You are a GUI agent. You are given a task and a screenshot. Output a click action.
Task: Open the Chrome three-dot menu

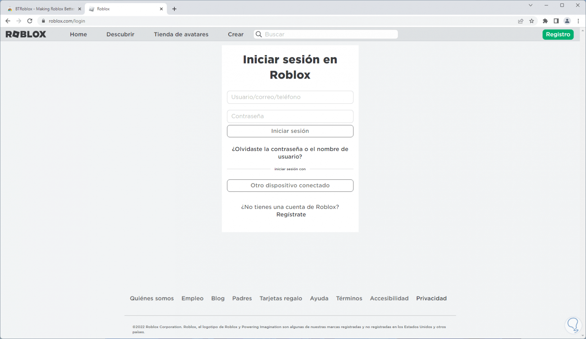click(578, 21)
